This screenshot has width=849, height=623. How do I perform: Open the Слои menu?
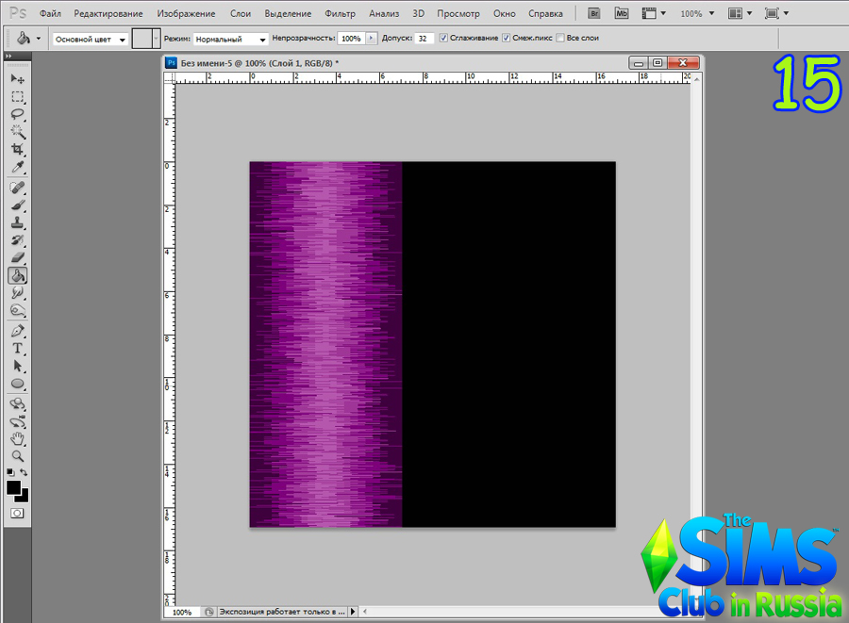241,14
